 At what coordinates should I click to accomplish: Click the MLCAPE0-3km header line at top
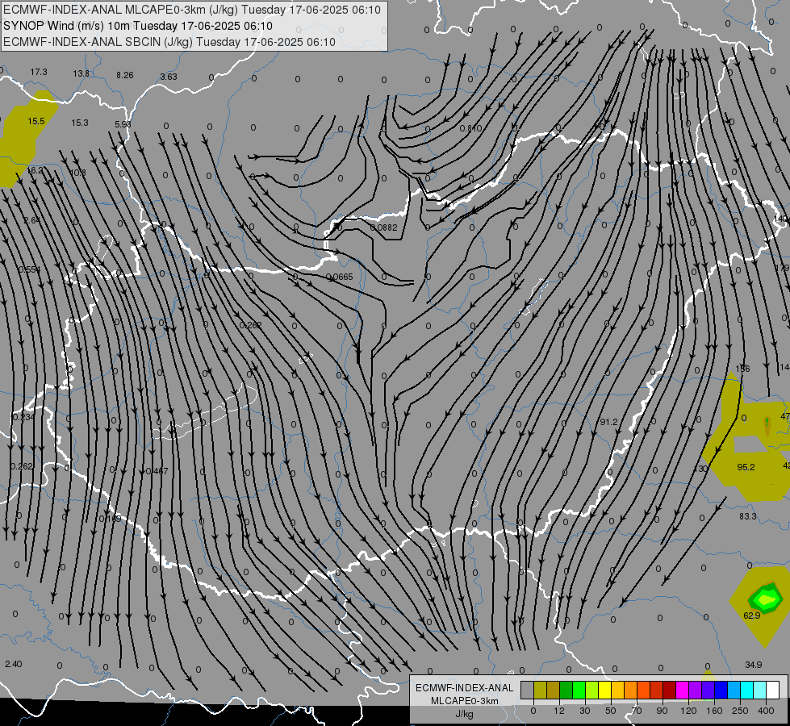coord(192,10)
